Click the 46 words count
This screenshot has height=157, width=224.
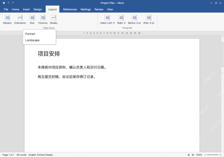pyautogui.click(x=21, y=155)
